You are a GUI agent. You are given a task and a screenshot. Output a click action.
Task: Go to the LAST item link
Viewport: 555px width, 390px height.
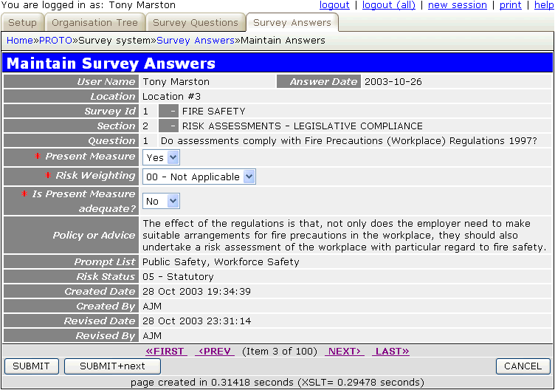tap(392, 352)
